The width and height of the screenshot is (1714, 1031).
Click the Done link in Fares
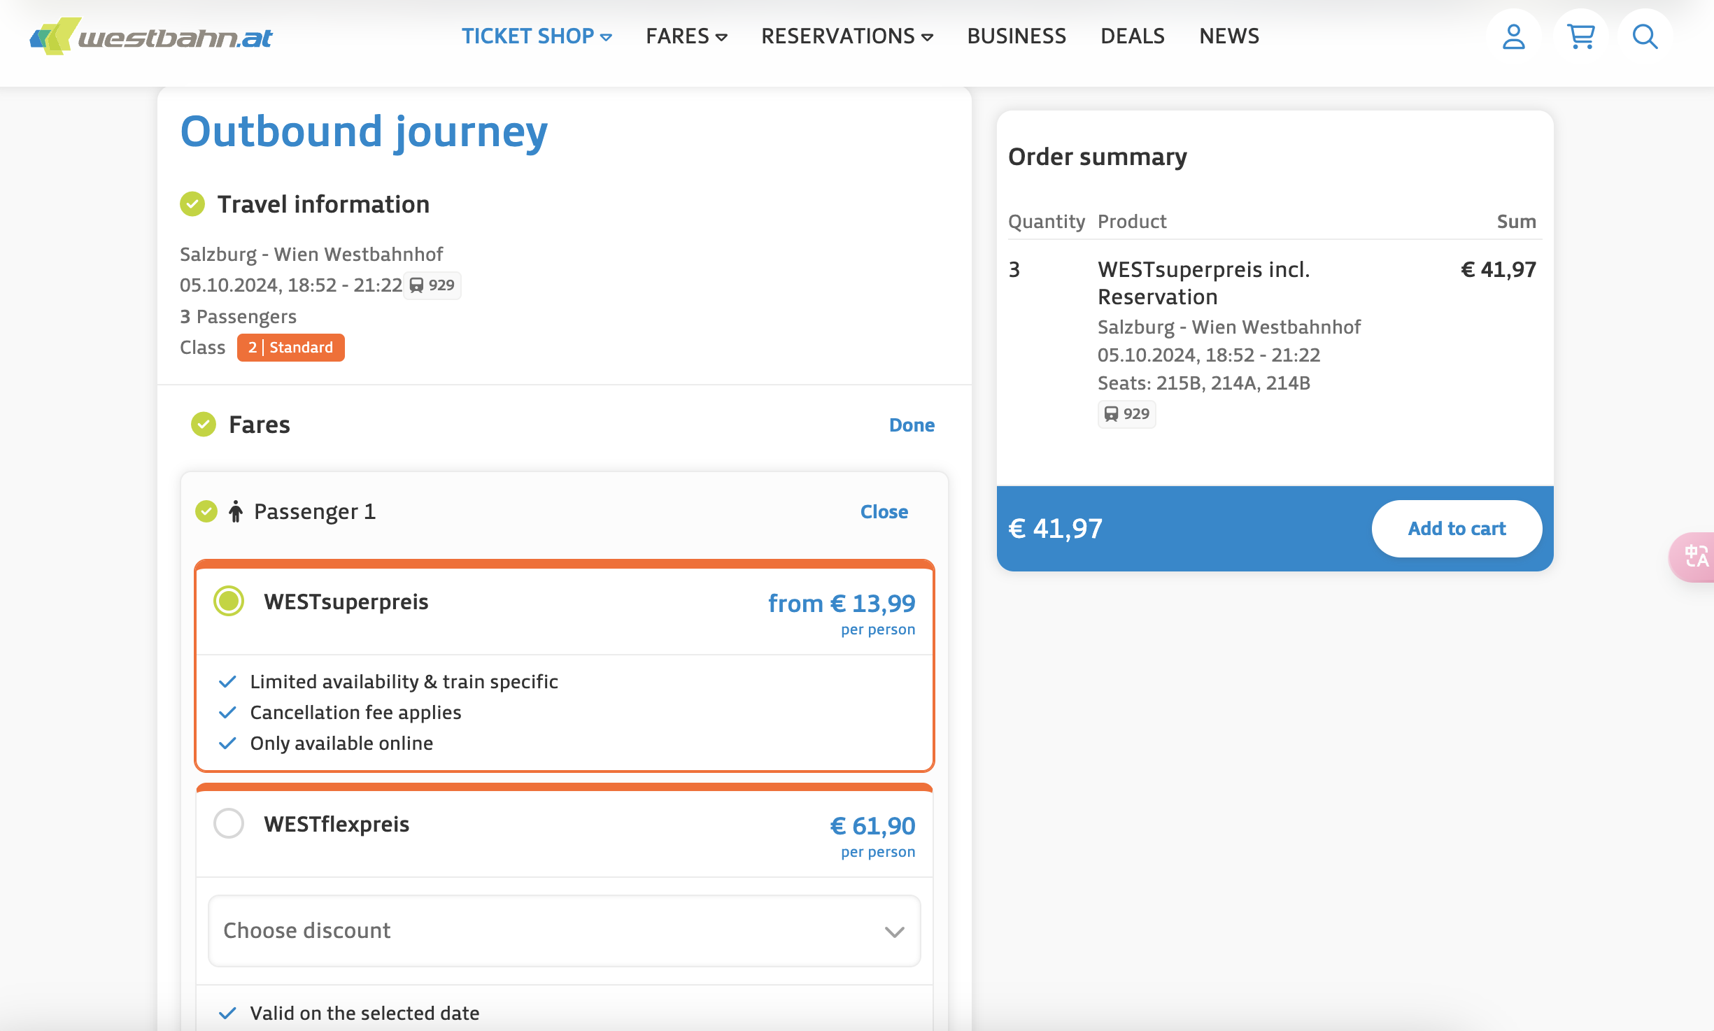[912, 425]
